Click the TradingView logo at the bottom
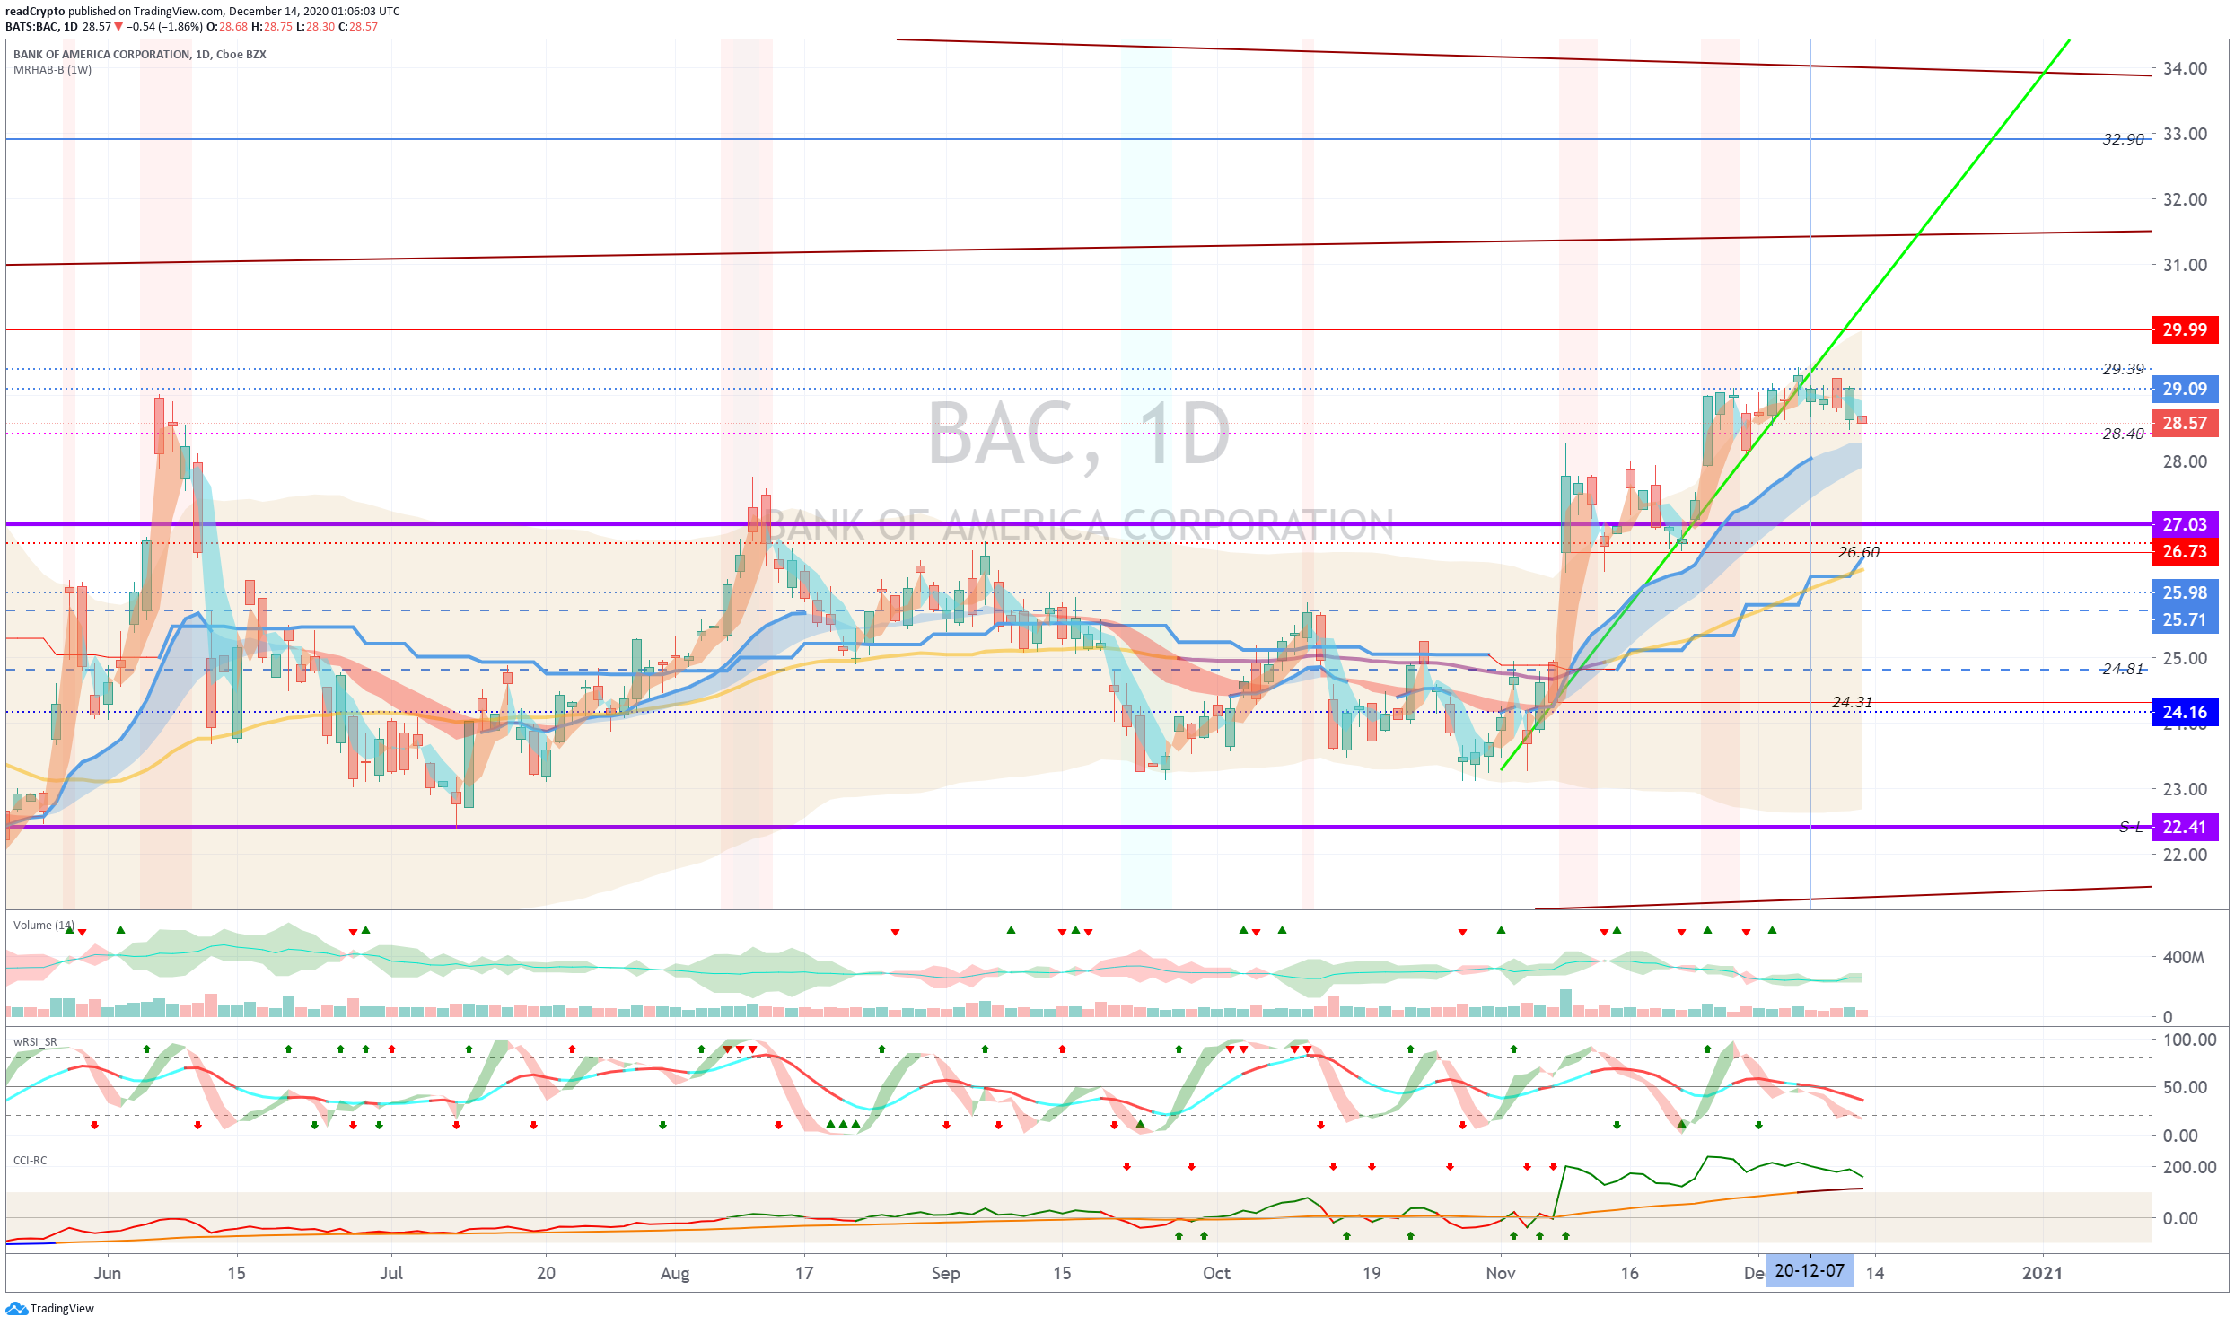Image resolution: width=2235 pixels, height=1325 pixels. 49,1308
